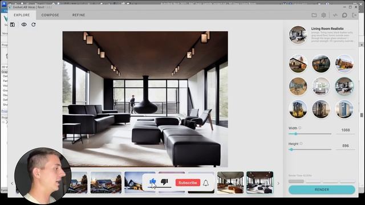Select the white interior preset in middle row
365x205 pixels.
(321, 87)
